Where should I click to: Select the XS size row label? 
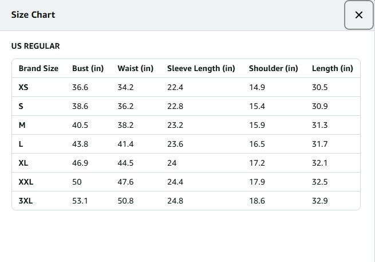[23, 87]
